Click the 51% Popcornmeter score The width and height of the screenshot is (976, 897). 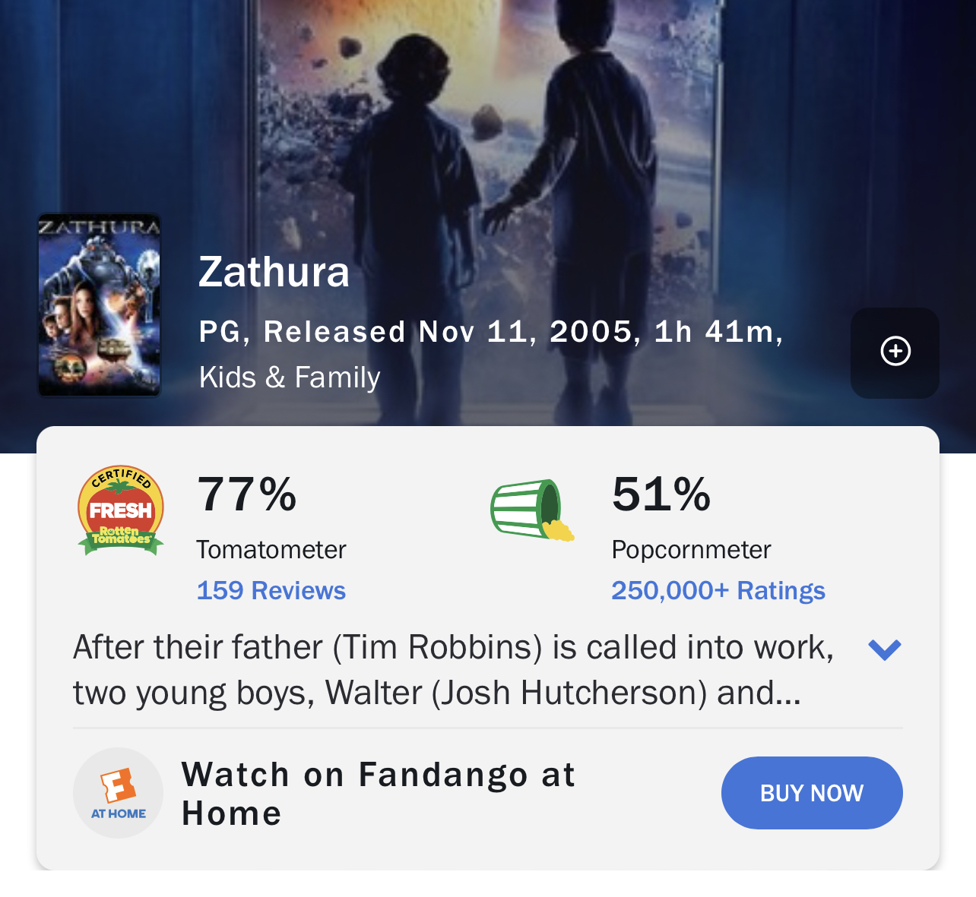[x=661, y=494]
